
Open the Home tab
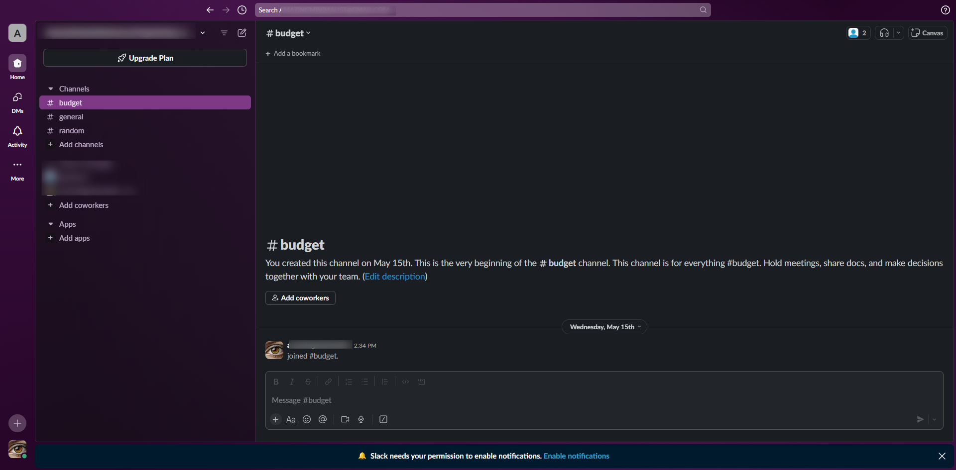tap(17, 67)
